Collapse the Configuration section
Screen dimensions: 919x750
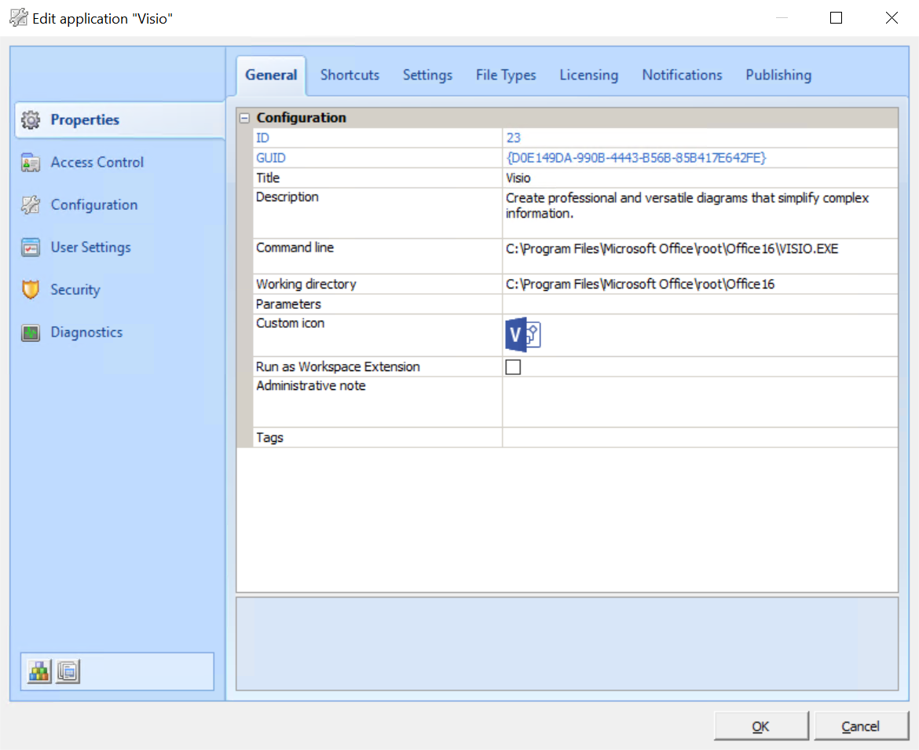244,118
